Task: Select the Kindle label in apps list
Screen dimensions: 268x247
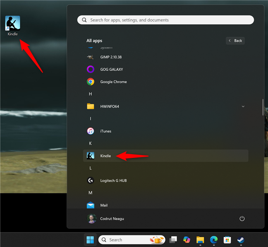Action: 105,156
